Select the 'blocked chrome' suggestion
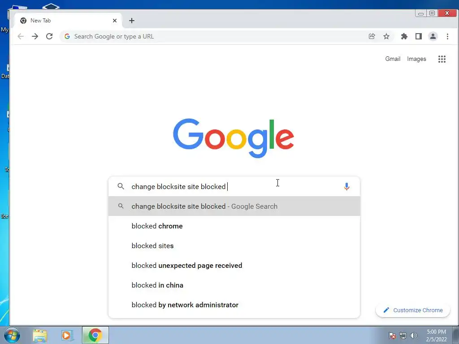 click(x=234, y=226)
